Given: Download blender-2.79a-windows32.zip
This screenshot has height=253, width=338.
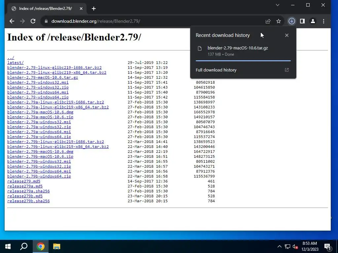Looking at the screenshot, I should click(39, 127).
